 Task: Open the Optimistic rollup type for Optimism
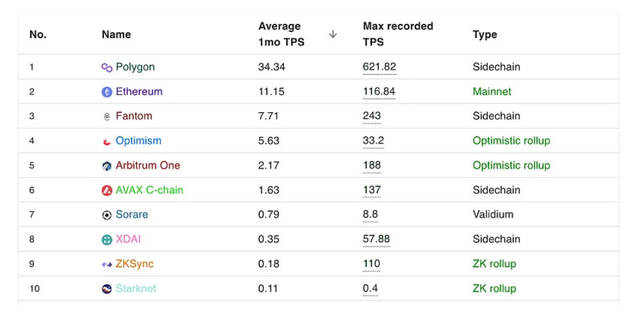click(x=511, y=141)
